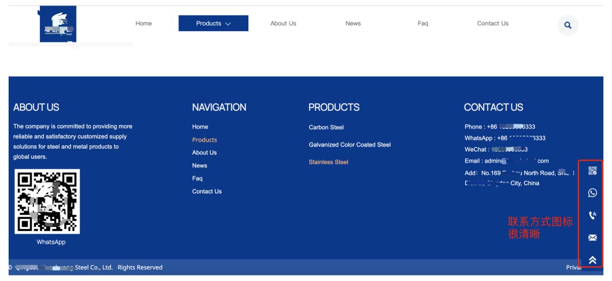Click the company logo in header

(58, 24)
